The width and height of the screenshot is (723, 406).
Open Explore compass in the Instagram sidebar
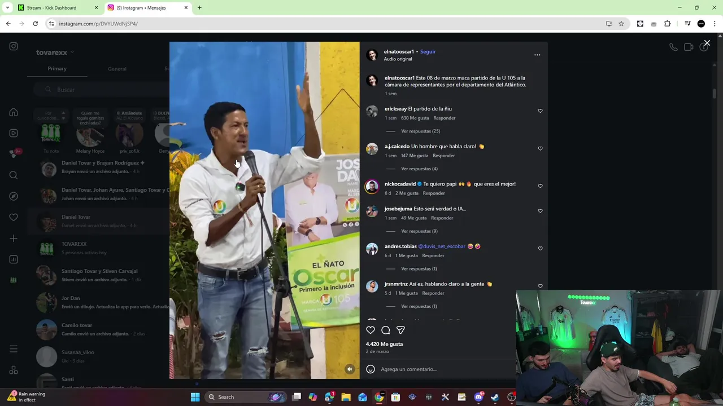click(14, 196)
